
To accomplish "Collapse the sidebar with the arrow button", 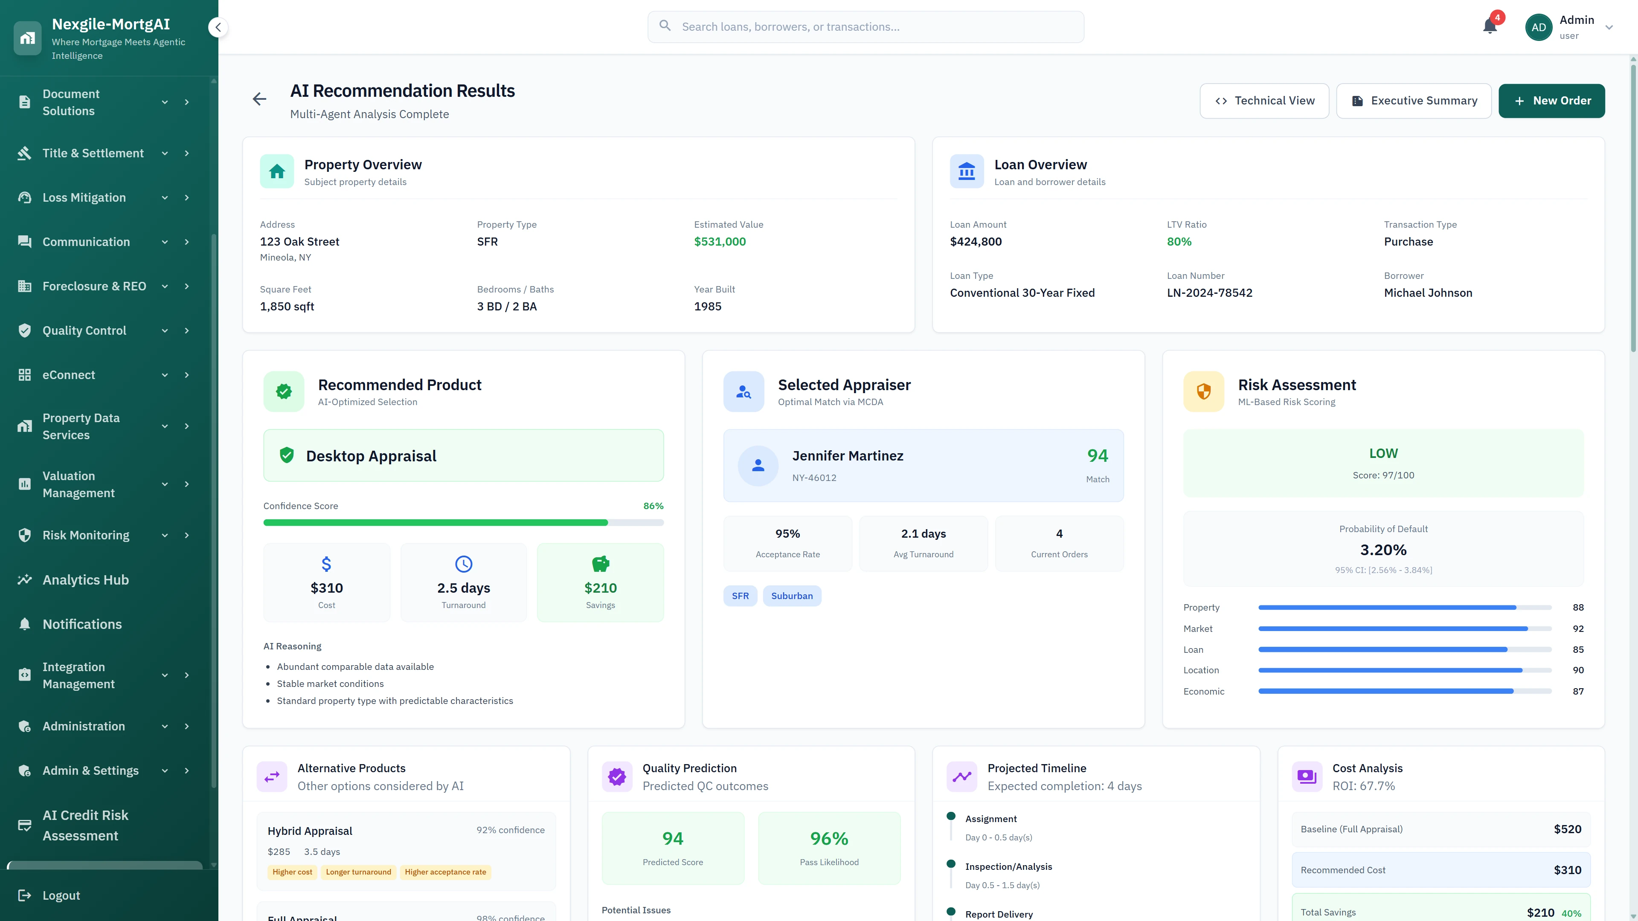I will pos(218,27).
